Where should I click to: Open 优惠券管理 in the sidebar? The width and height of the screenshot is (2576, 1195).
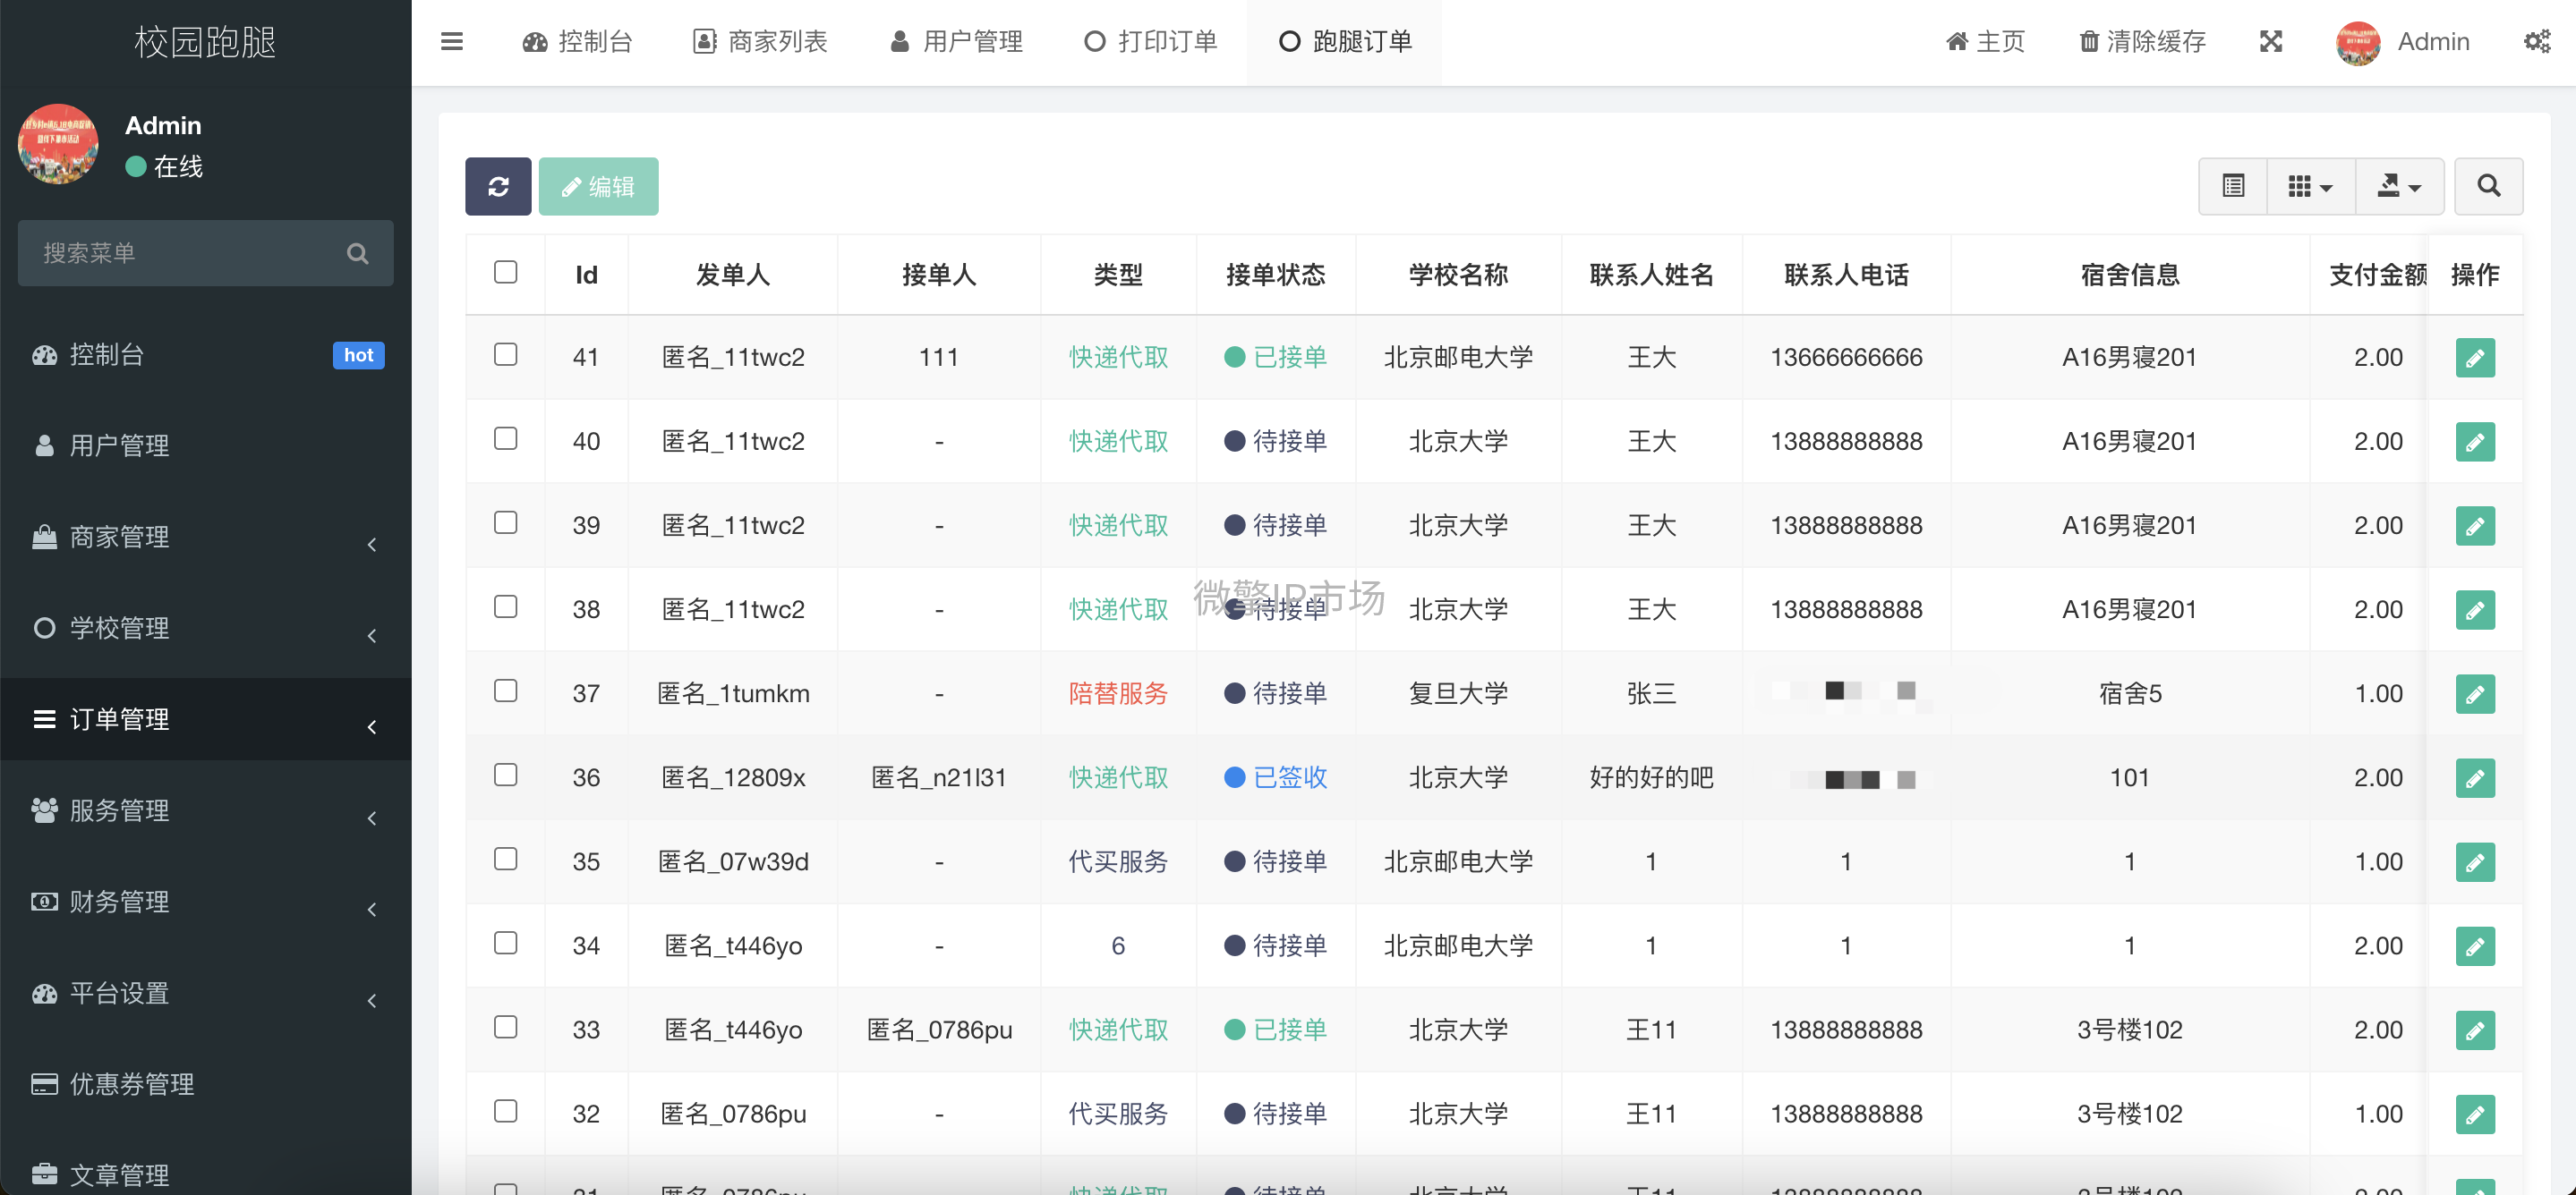[206, 1084]
